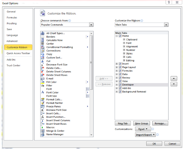The width and height of the screenshot is (183, 149).
Task: Select the All Chart Types icon
Action: [x=43, y=33]
